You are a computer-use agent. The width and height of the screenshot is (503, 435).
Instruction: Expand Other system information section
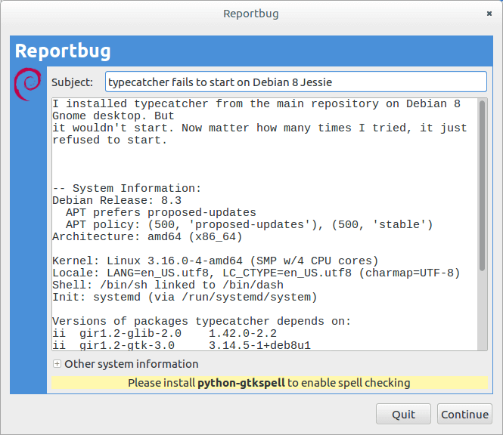tap(57, 364)
